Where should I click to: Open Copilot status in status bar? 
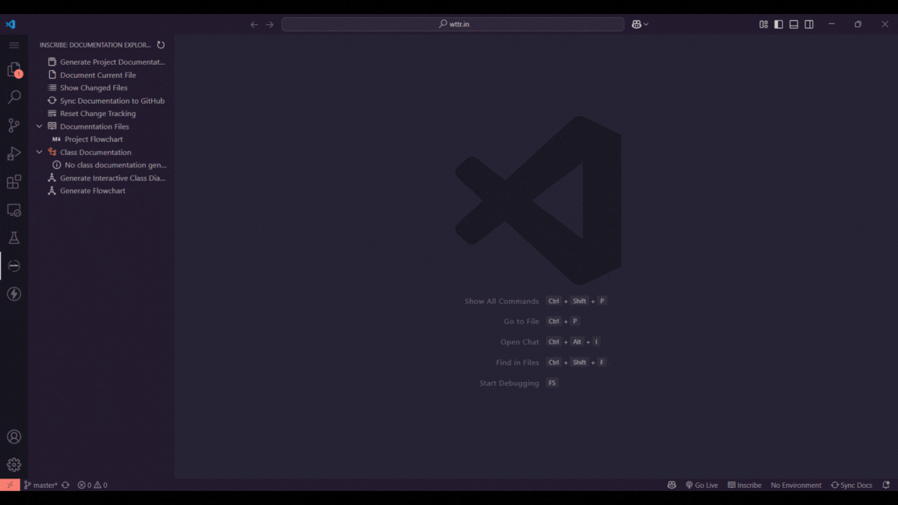(x=672, y=485)
